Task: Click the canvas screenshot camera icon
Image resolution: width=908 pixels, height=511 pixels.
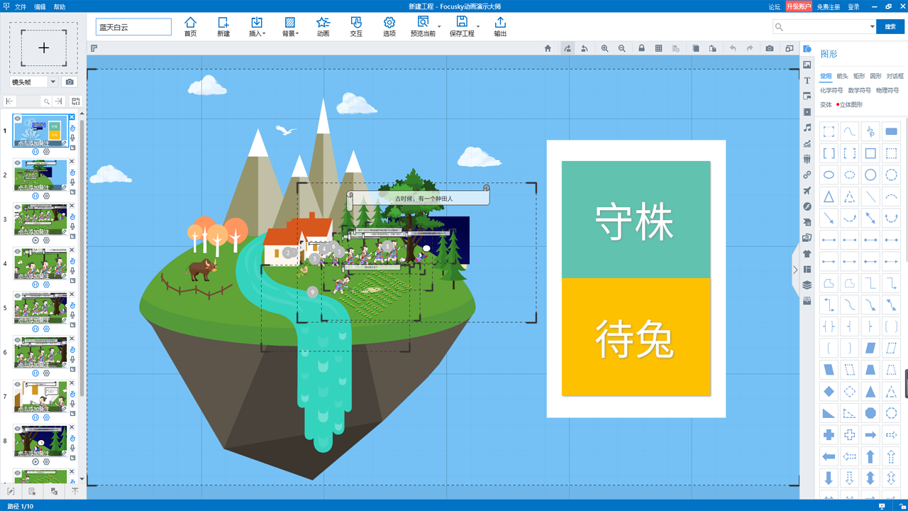Action: (x=770, y=48)
